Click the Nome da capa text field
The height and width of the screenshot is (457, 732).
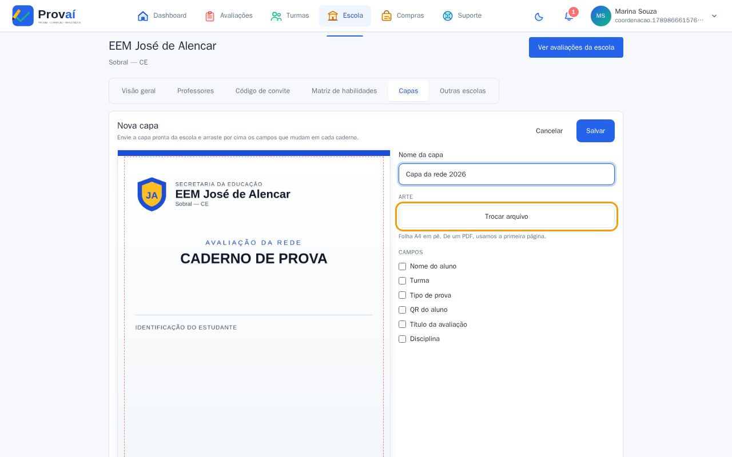click(507, 174)
